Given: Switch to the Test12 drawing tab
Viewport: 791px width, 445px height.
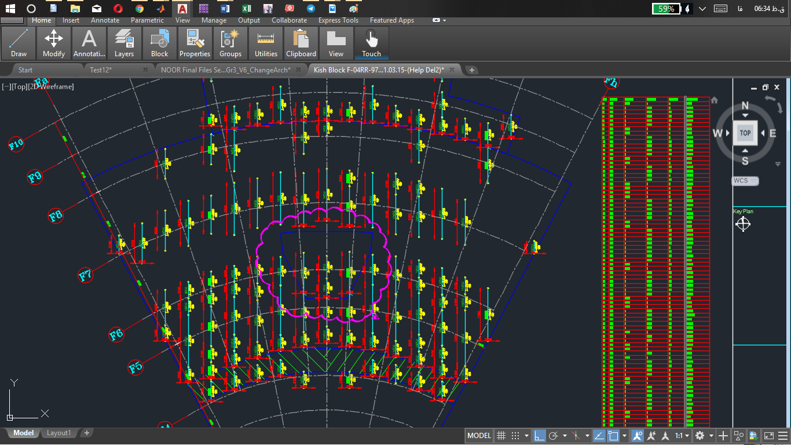Looking at the screenshot, I should [x=101, y=70].
